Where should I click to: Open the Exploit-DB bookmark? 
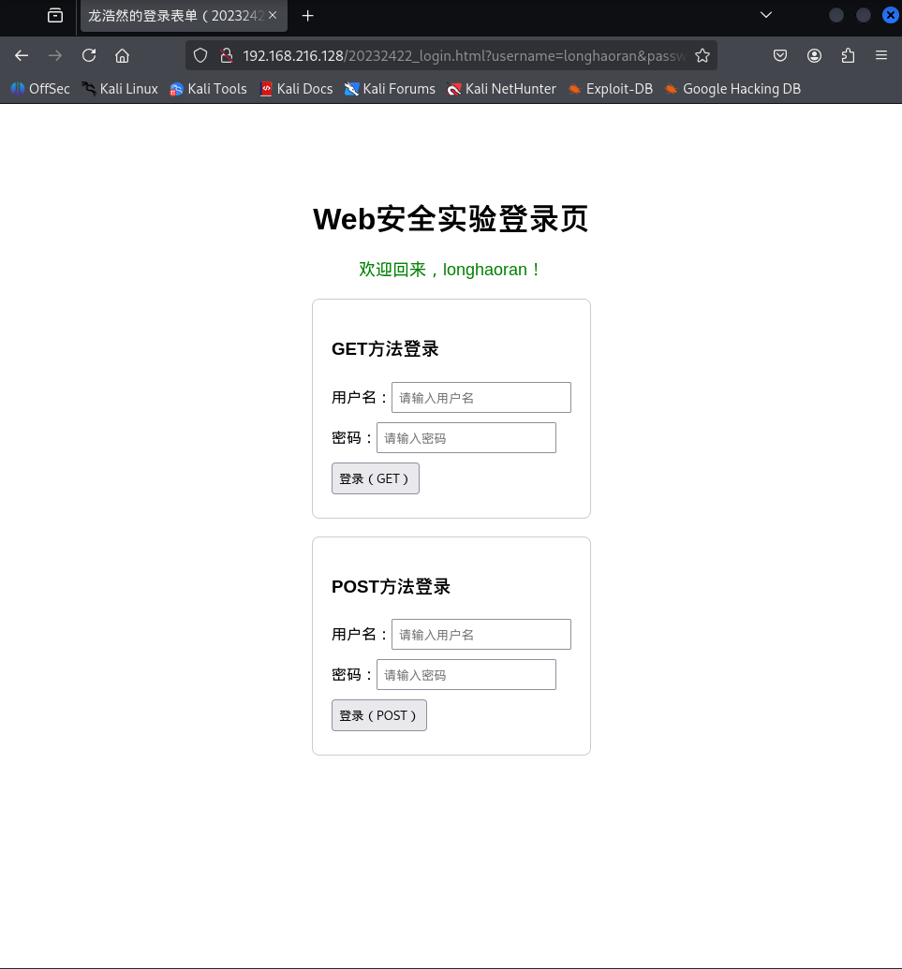[610, 89]
